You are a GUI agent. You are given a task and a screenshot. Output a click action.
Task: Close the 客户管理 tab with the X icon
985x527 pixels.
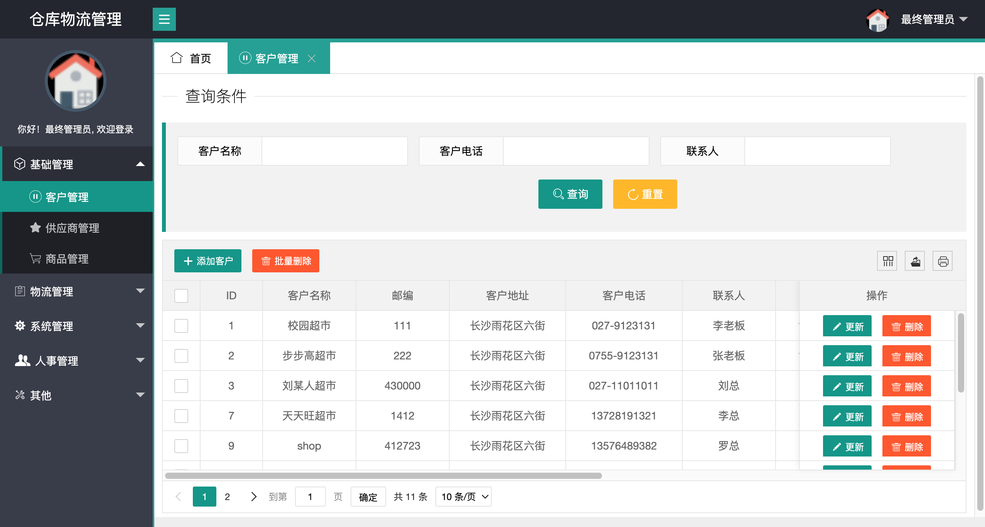(312, 58)
